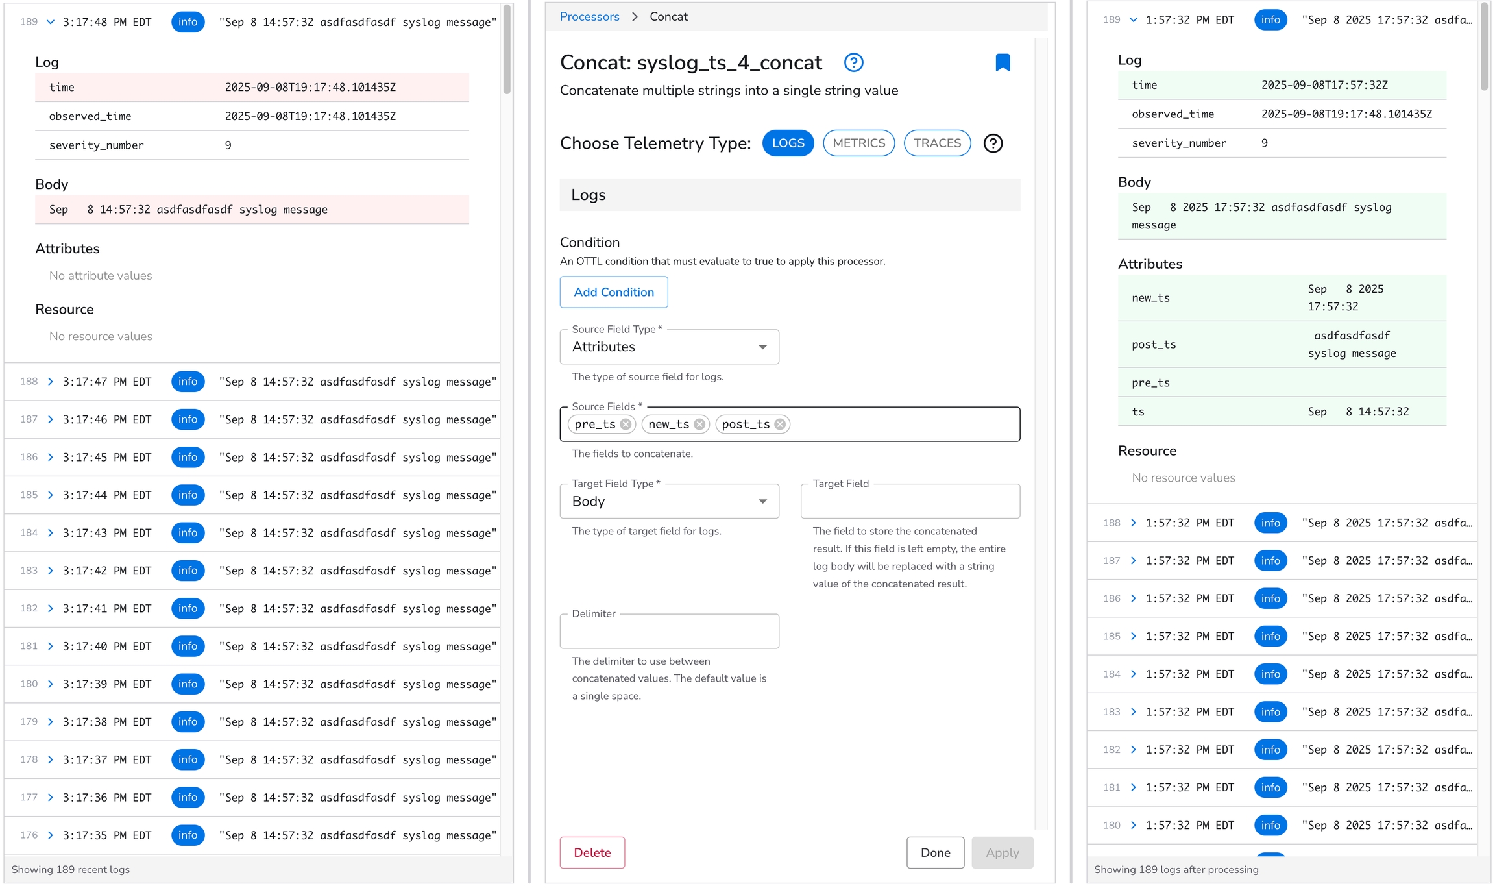Select the TRACES telemetry type
The width and height of the screenshot is (1495, 888).
(937, 143)
